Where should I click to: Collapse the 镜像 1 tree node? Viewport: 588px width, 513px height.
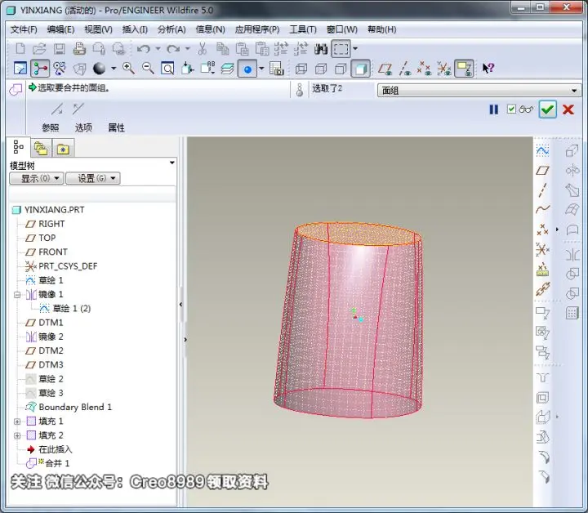[17, 295]
